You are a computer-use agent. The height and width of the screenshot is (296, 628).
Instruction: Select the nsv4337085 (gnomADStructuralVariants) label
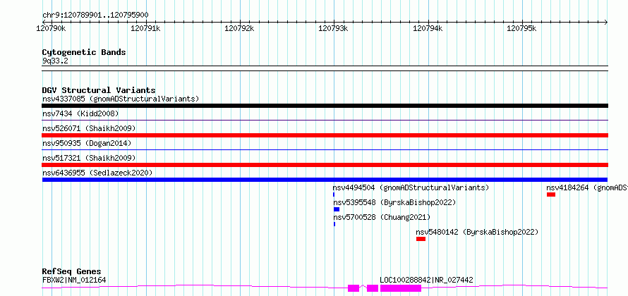point(121,99)
